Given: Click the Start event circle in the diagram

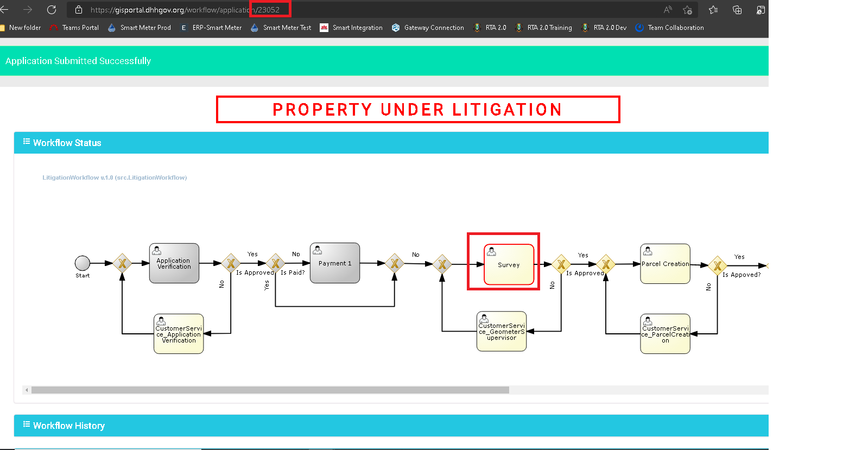Looking at the screenshot, I should point(83,263).
